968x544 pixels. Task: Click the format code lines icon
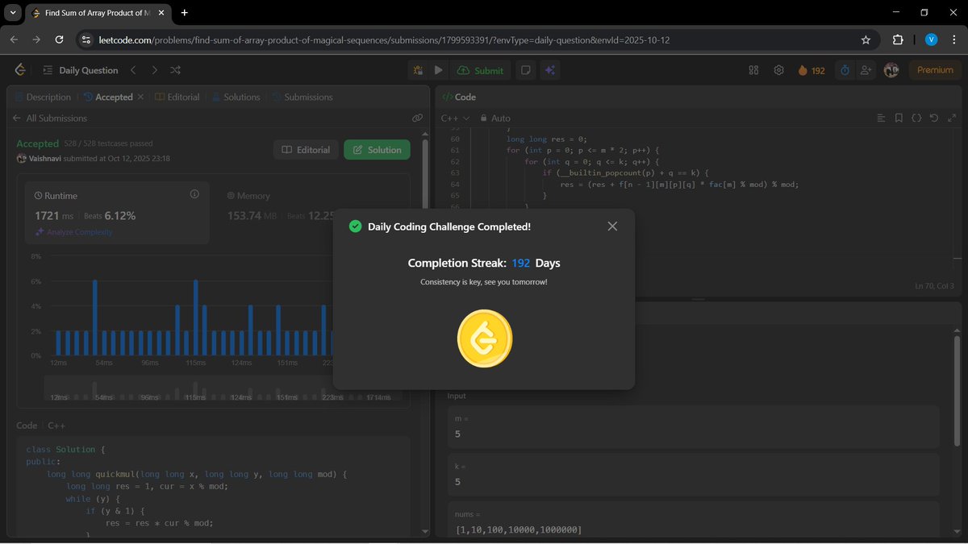click(x=881, y=118)
